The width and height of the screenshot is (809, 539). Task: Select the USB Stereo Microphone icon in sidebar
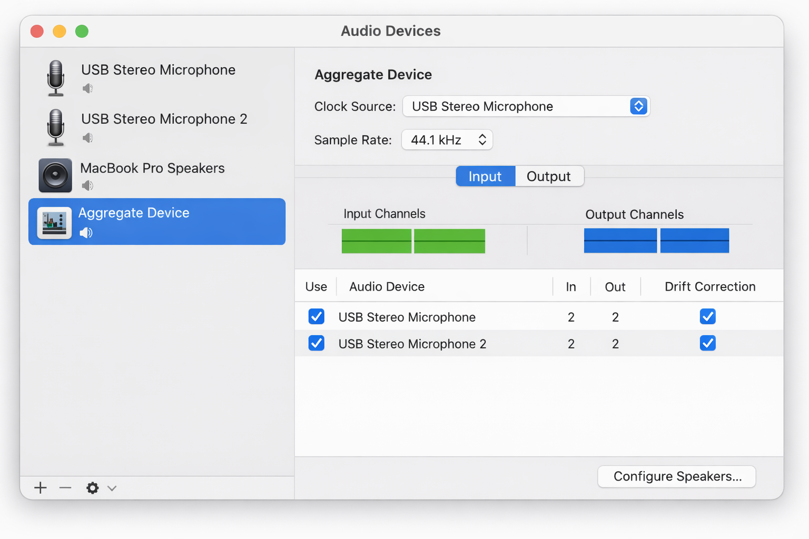pyautogui.click(x=56, y=78)
